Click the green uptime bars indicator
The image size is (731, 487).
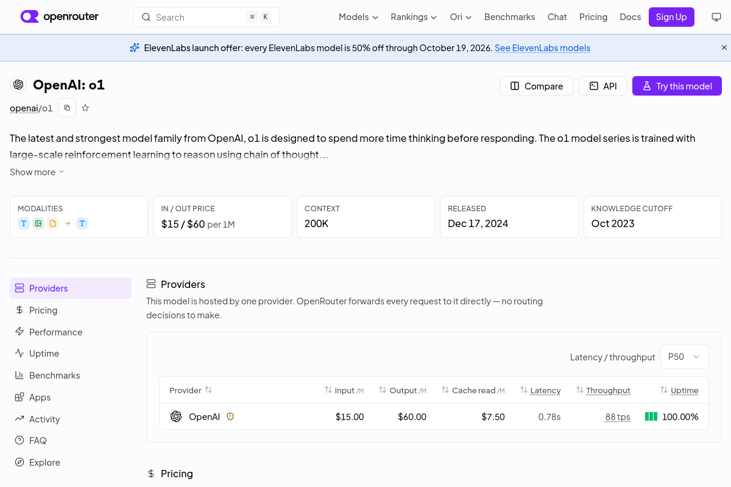point(651,416)
